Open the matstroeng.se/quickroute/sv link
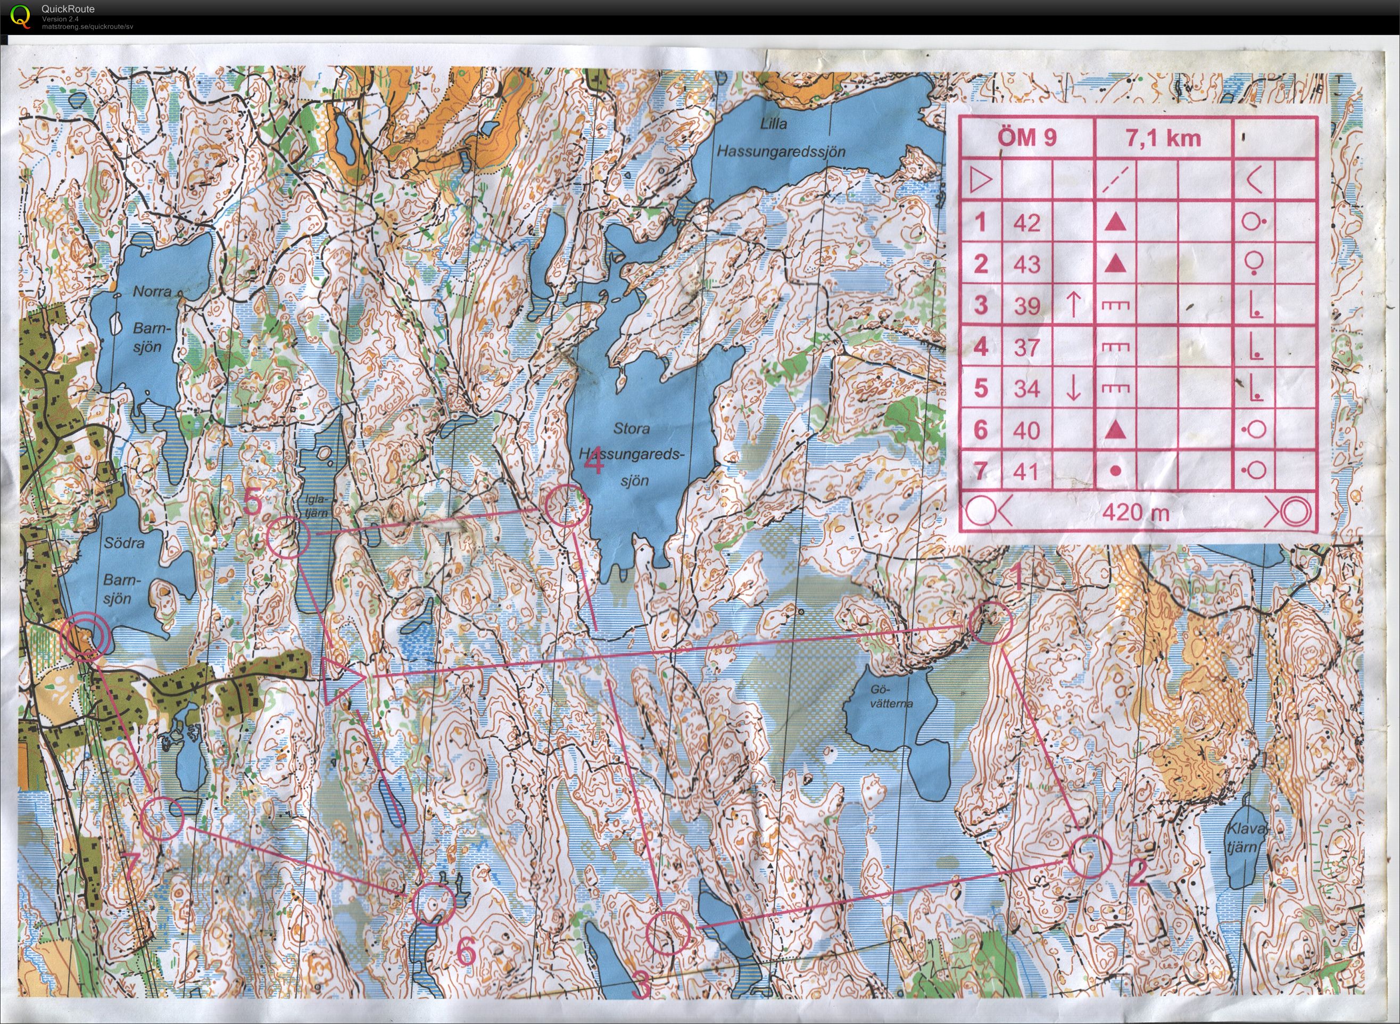The height and width of the screenshot is (1024, 1400). [87, 27]
